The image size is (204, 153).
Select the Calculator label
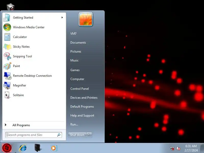click(20, 37)
